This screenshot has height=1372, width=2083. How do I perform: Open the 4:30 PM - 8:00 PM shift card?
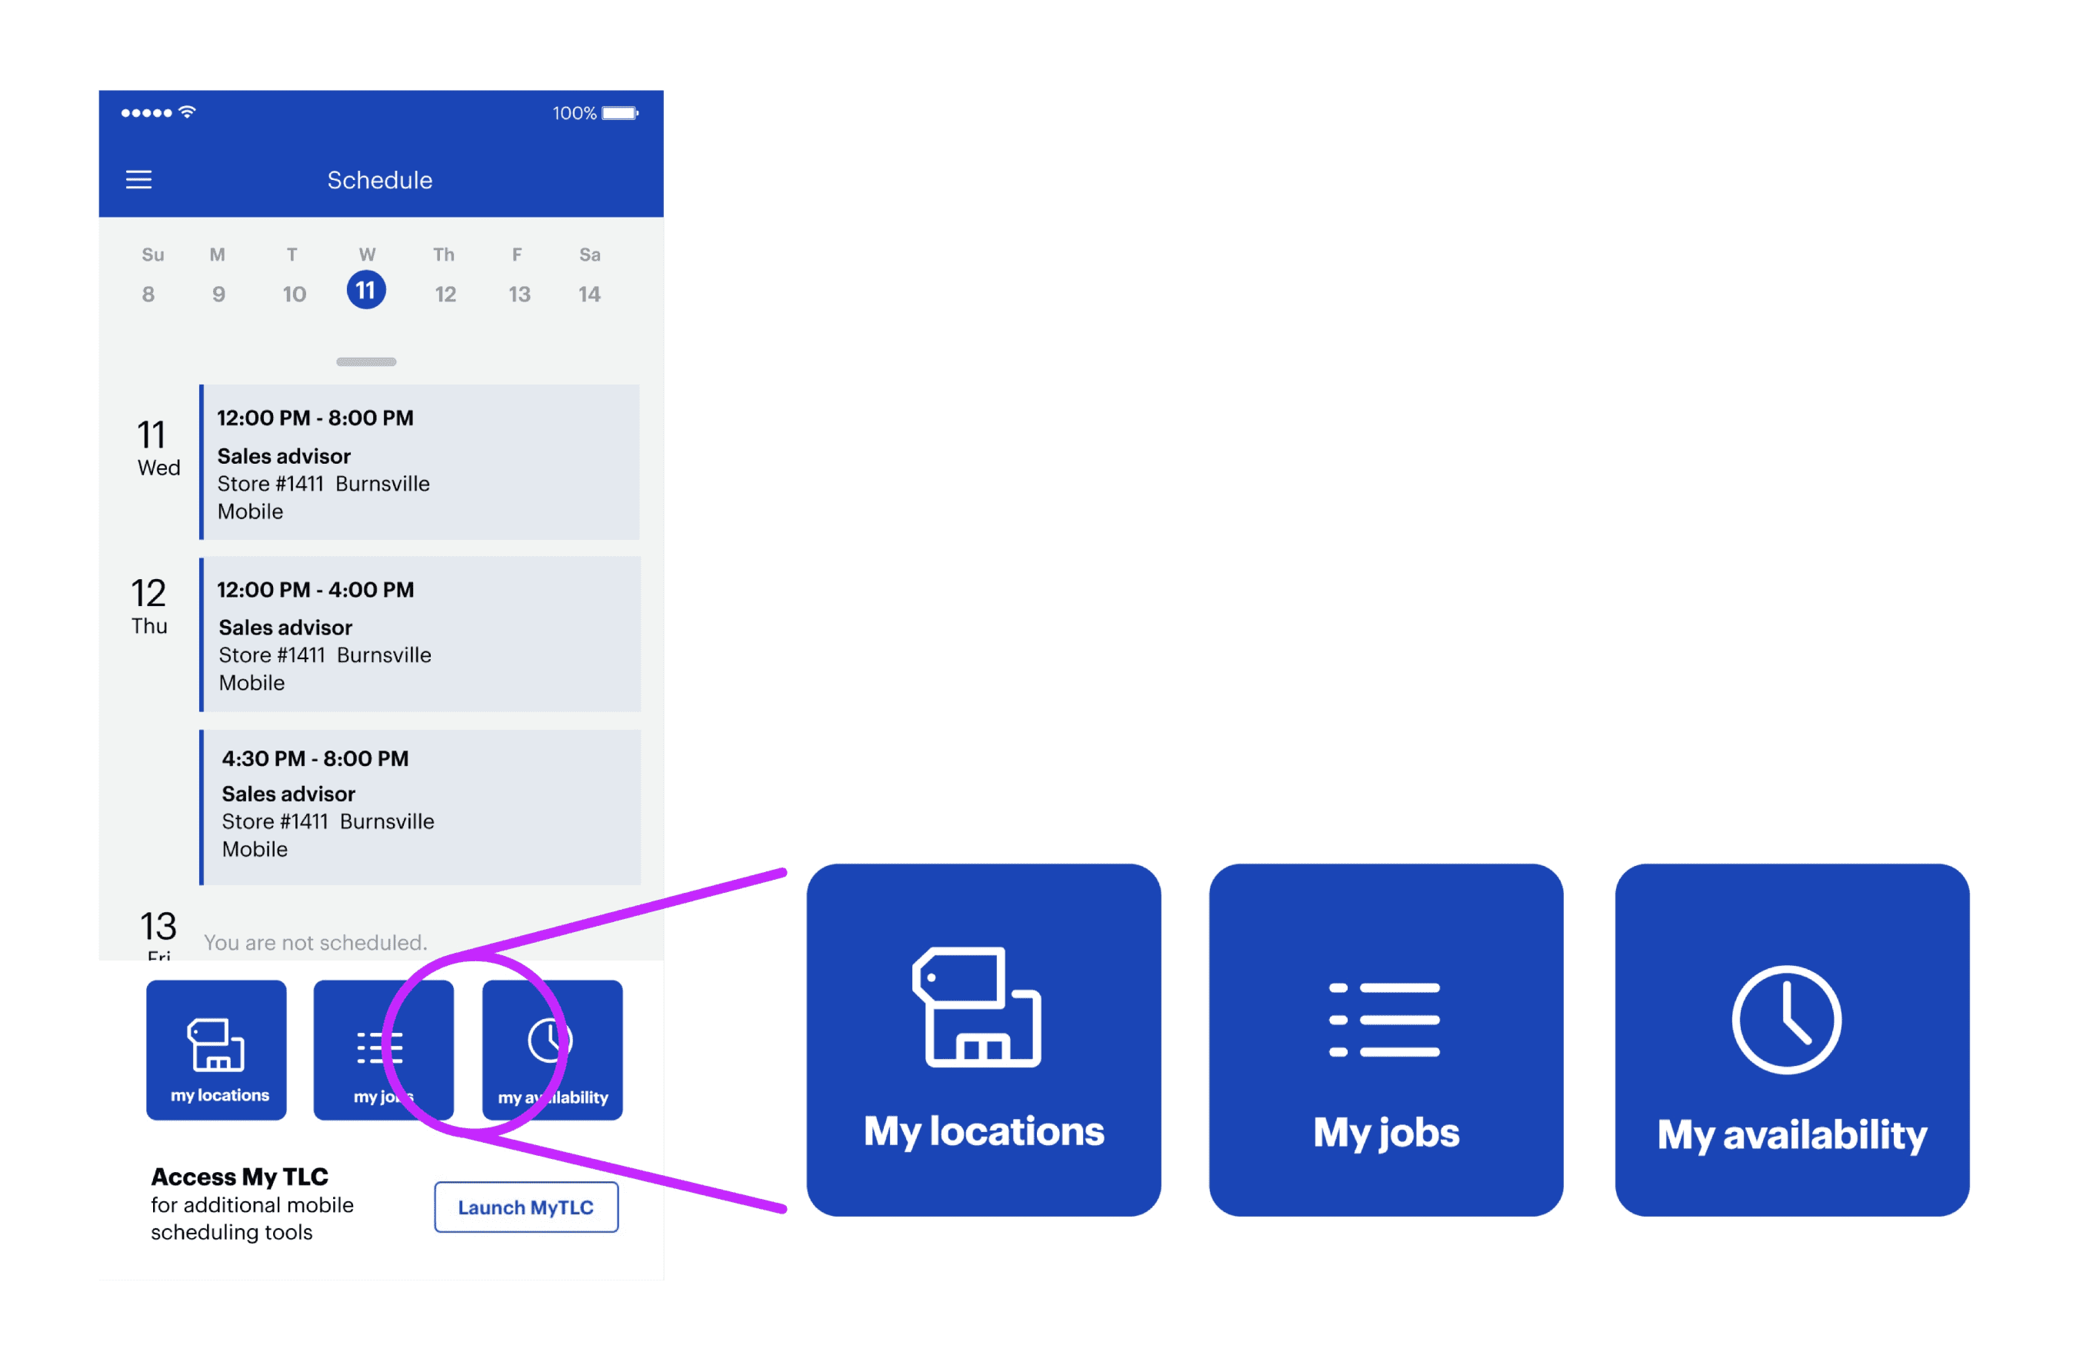pyautogui.click(x=420, y=806)
